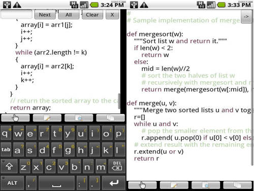Tap the find magnifier button in right editor

point(206,185)
